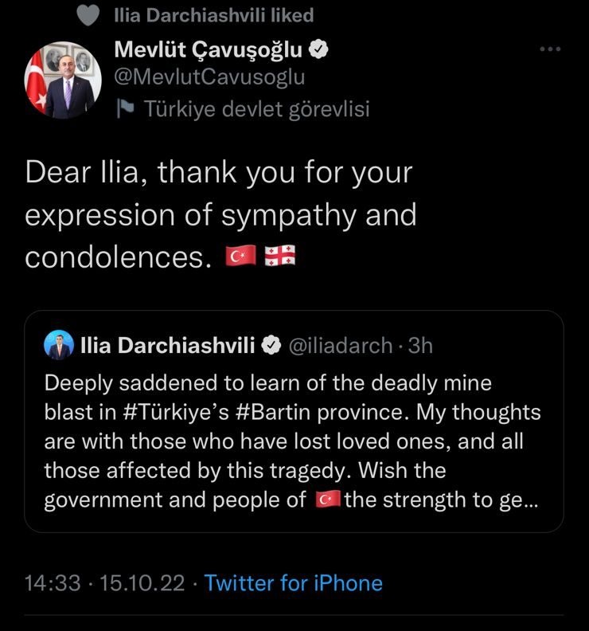589x631 pixels.
Task: Click Mevlüt Çavuşoğlu's verified badge
Action: pos(319,49)
